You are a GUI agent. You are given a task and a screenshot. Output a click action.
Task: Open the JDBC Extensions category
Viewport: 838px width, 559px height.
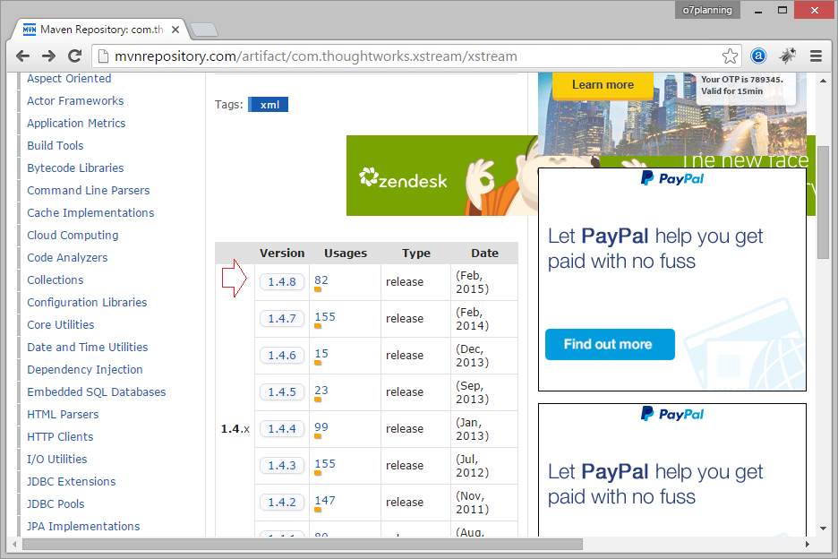pos(71,482)
